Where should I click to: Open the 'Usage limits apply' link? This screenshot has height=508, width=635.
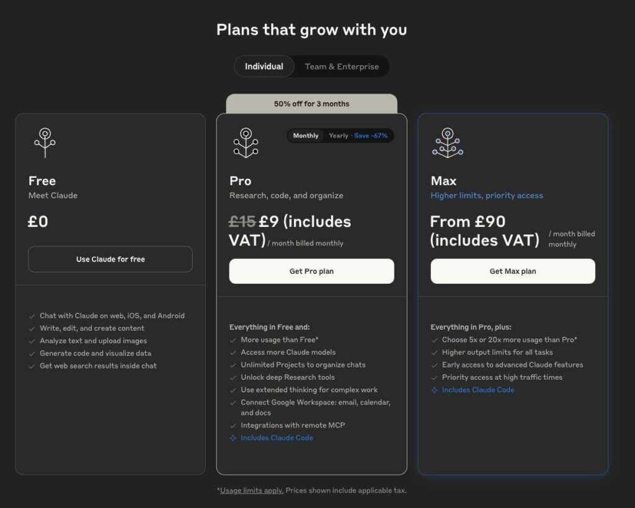(x=251, y=491)
